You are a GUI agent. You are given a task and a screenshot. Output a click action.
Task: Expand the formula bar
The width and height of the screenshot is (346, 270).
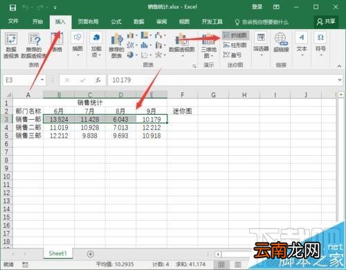(x=340, y=80)
